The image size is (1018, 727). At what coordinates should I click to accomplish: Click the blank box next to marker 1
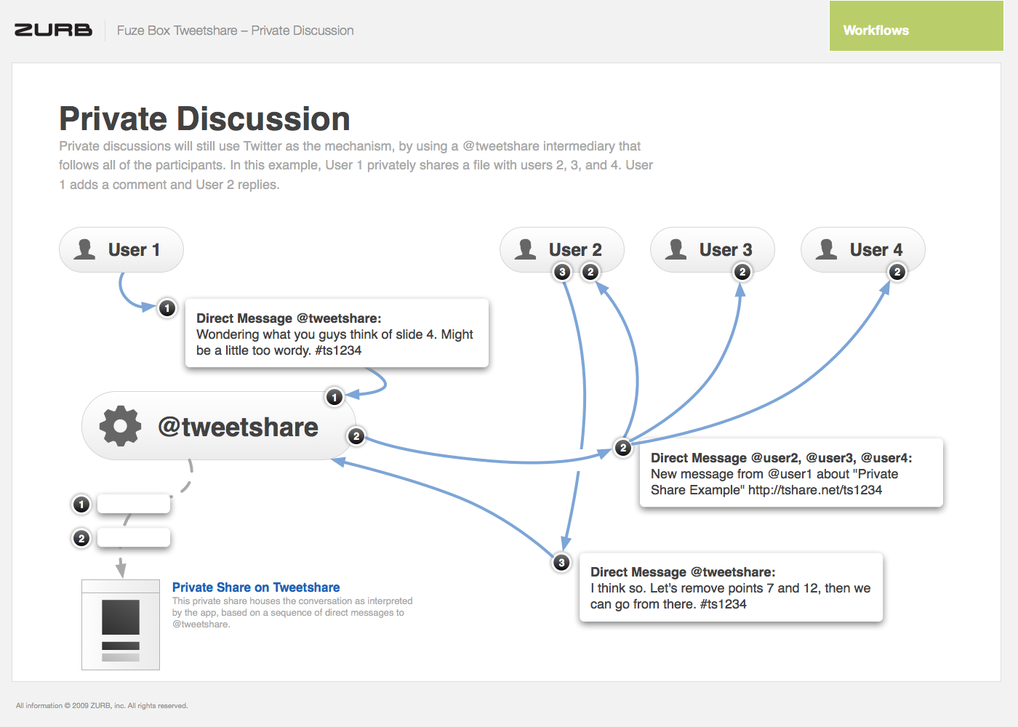(134, 504)
